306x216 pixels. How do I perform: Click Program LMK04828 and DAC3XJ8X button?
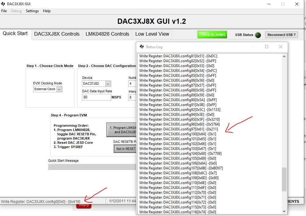[121, 130]
